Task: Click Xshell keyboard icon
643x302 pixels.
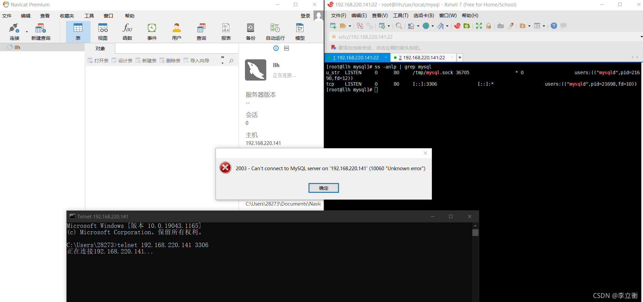Action: click(501, 26)
